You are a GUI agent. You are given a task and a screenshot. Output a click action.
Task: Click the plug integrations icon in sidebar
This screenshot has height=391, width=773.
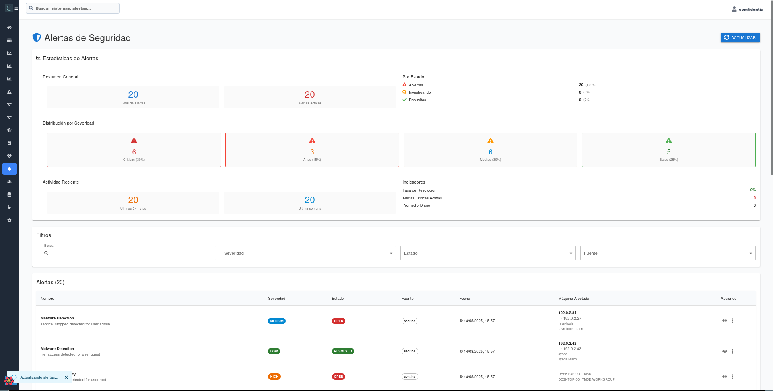click(x=9, y=207)
